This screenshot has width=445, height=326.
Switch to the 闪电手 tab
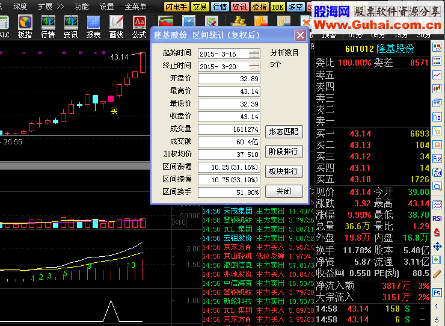click(176, 7)
